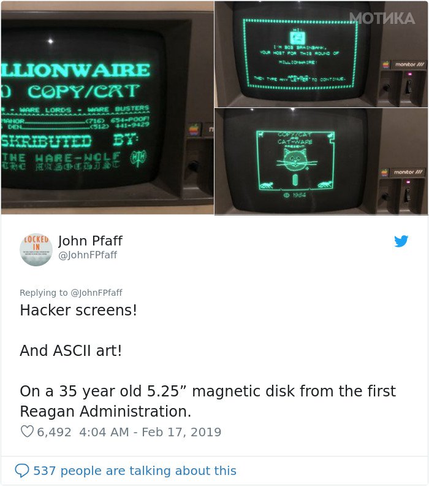Open the 4:04 AM - Feb 17, 2019 timestamp

click(150, 432)
